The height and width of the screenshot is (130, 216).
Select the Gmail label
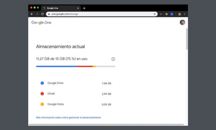[x=51, y=94]
